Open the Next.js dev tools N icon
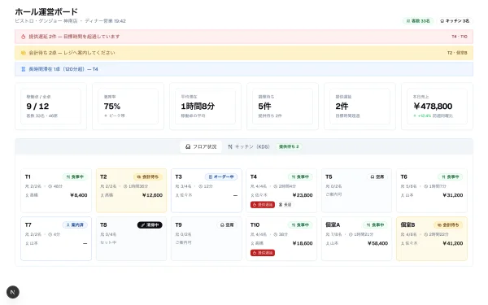Viewport: 488px width, 305px height. (x=13, y=292)
